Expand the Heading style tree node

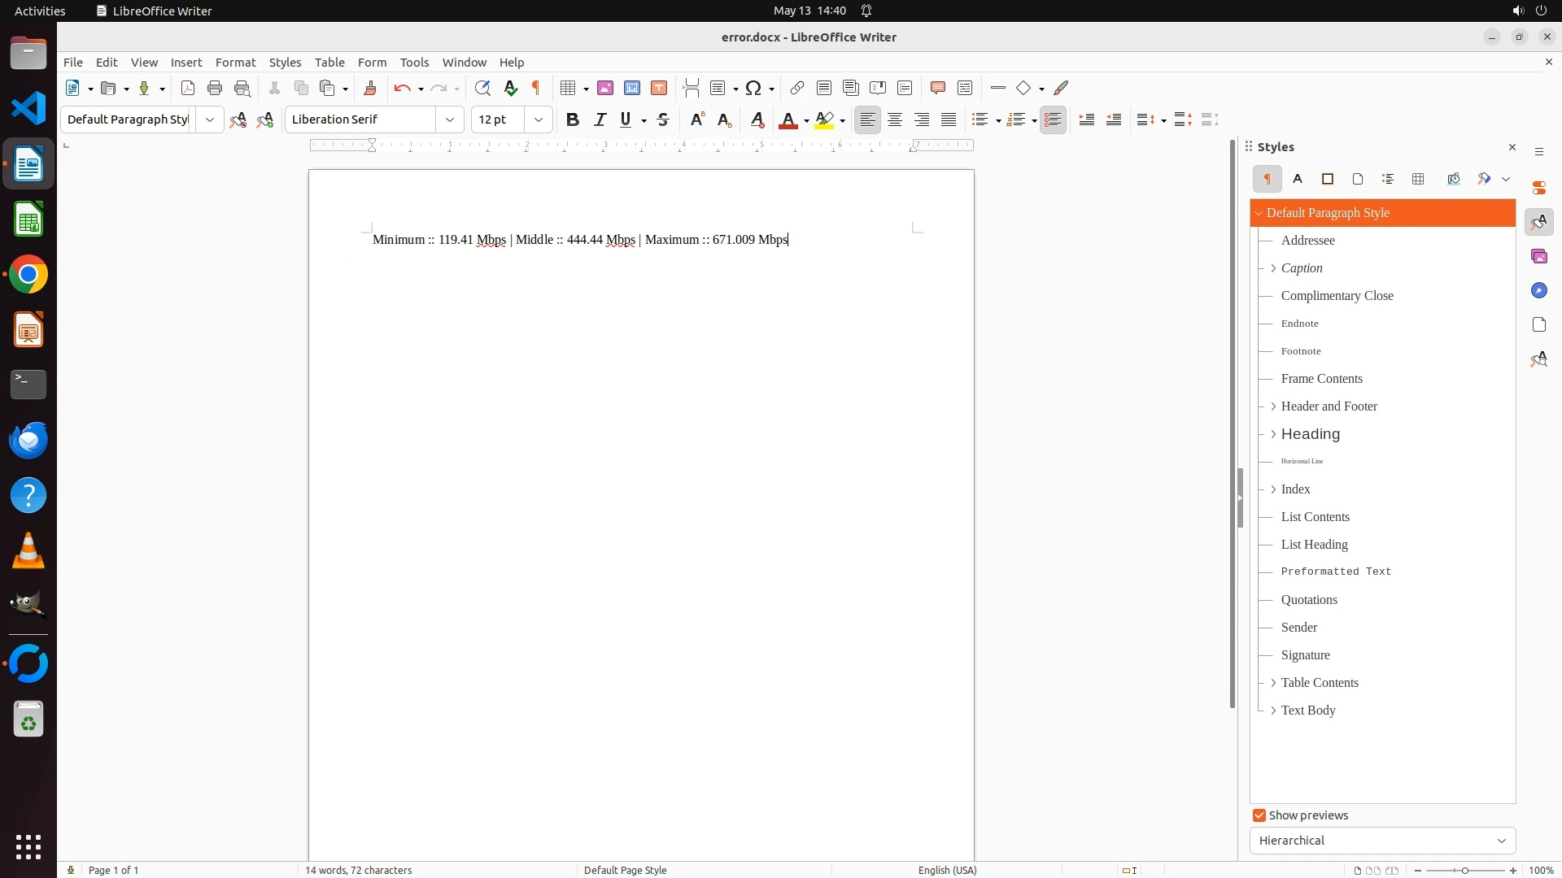(x=1273, y=434)
